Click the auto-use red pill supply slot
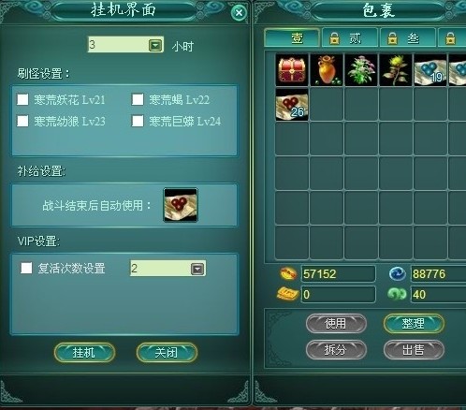Viewport: 466px width, 410px height. [x=181, y=205]
